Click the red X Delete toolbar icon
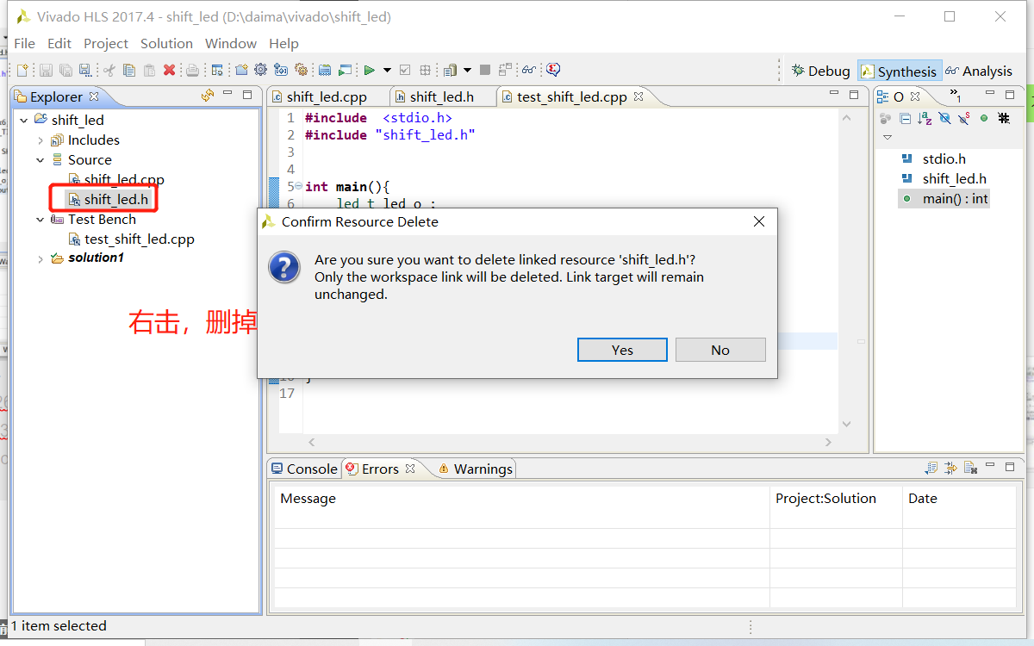 169,70
